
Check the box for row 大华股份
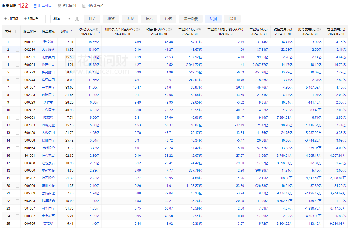(17, 50)
